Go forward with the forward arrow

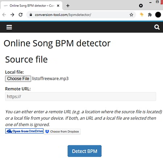[x=12, y=15]
